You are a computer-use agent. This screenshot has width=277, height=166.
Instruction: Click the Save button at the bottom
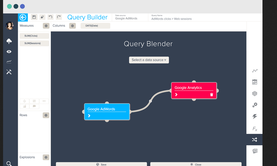click(x=101, y=164)
